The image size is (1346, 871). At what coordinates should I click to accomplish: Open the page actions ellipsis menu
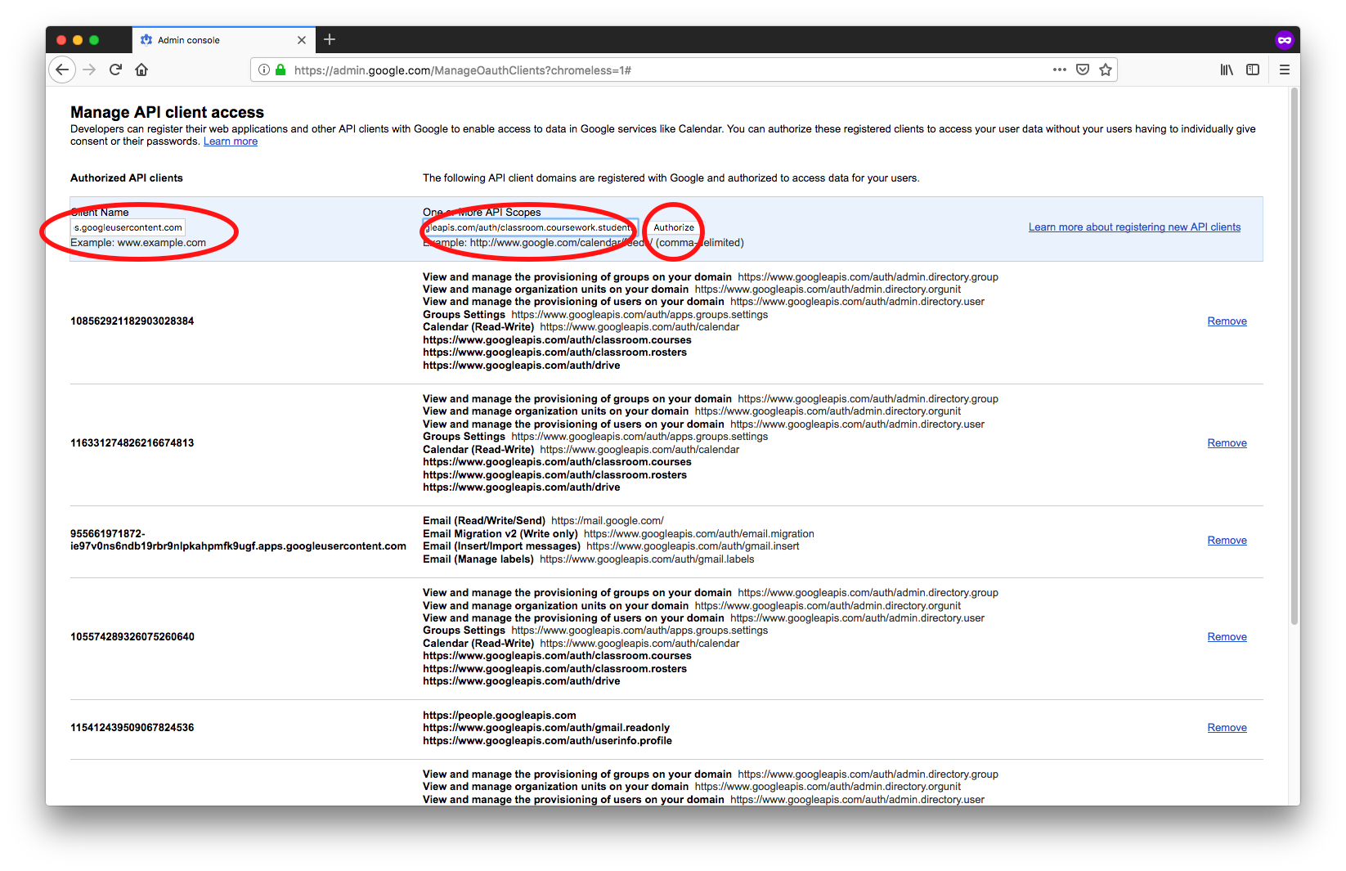tap(1059, 70)
